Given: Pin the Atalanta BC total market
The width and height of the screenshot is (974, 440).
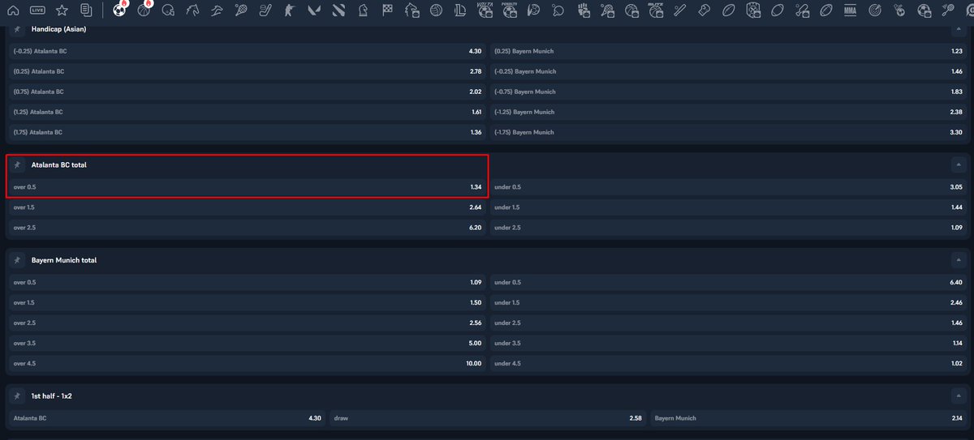Looking at the screenshot, I should [17, 164].
